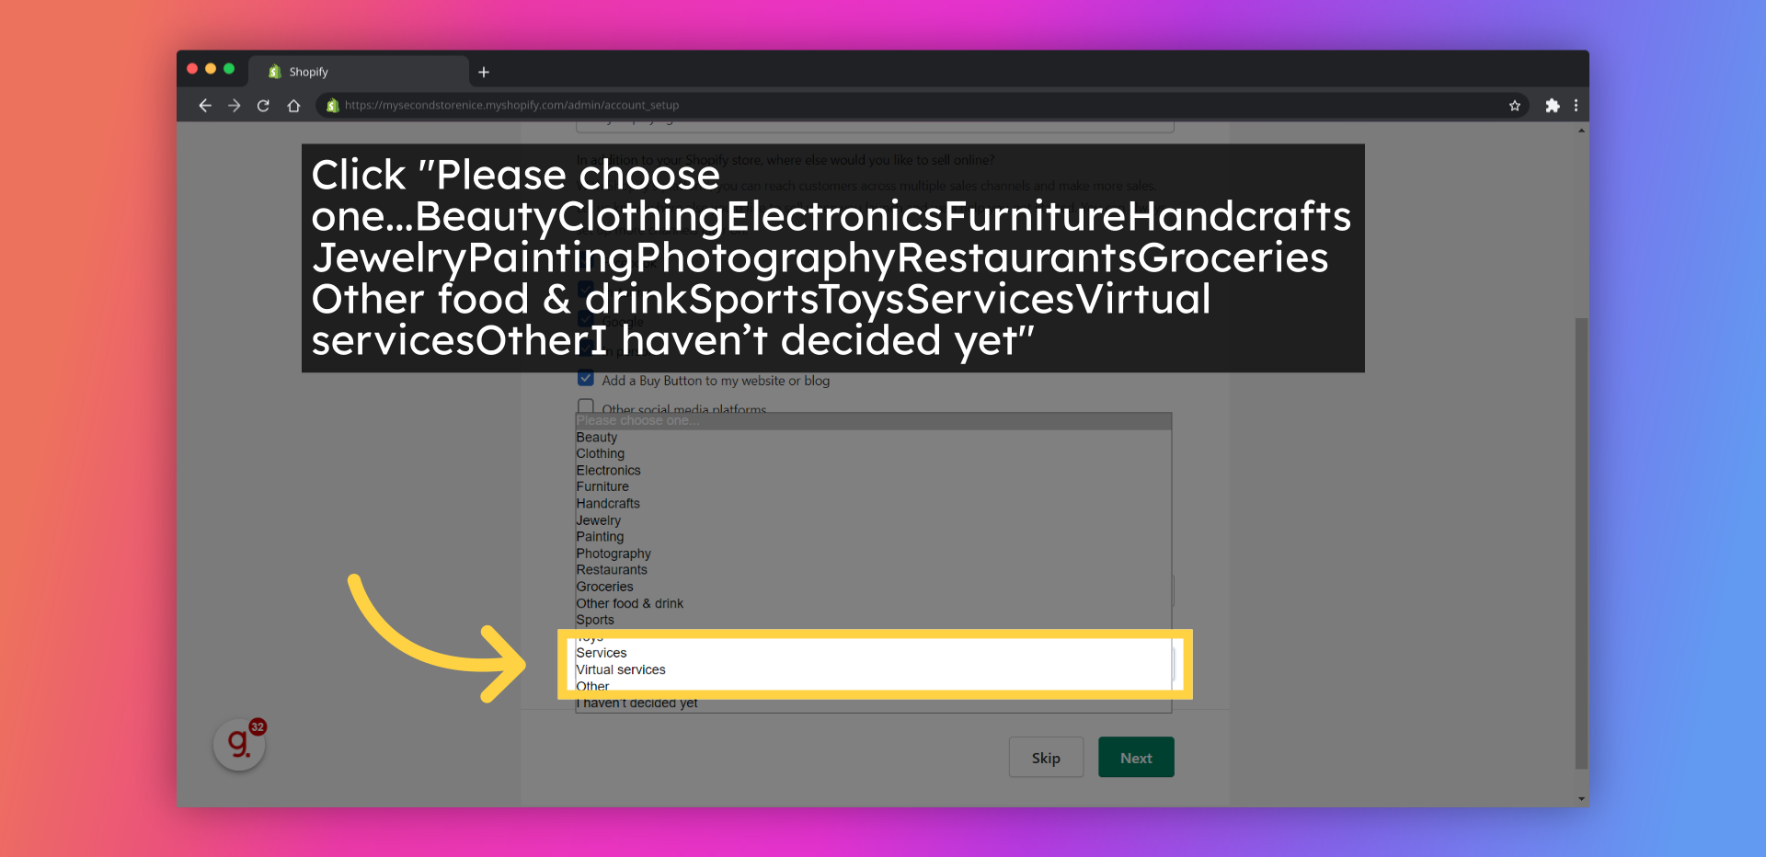Pick Jewelry in the dropdown list
1766x857 pixels.
(x=873, y=520)
